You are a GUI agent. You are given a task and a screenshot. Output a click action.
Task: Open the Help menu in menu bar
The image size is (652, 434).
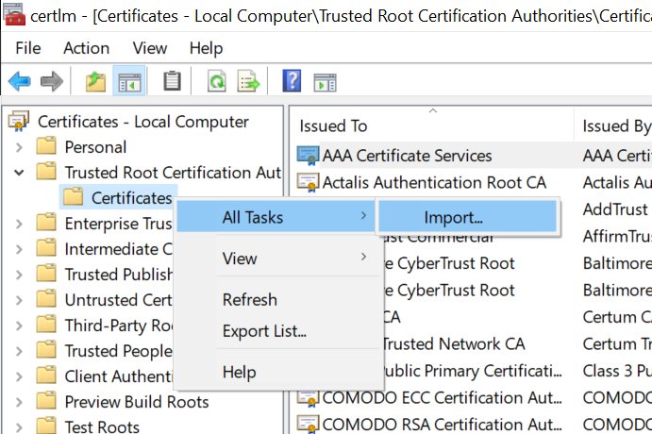pos(206,48)
